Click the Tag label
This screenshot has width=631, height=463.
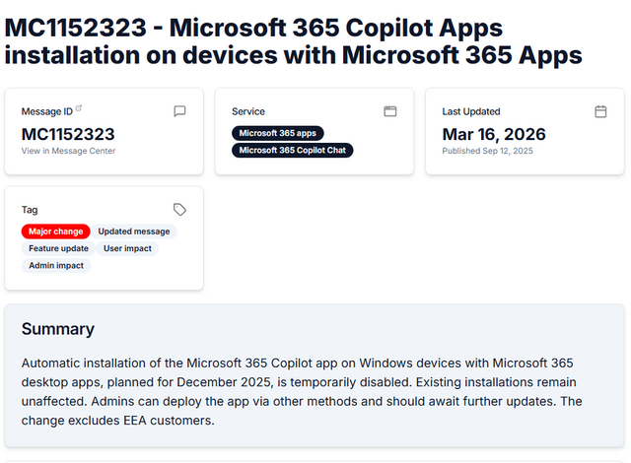[30, 210]
